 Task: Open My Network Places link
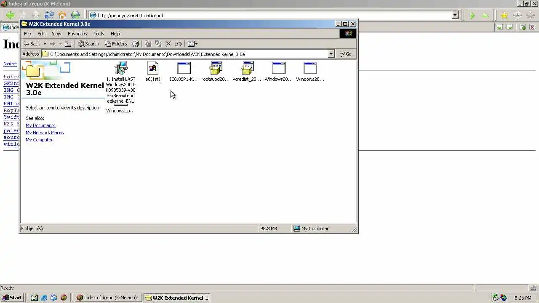pyautogui.click(x=45, y=133)
